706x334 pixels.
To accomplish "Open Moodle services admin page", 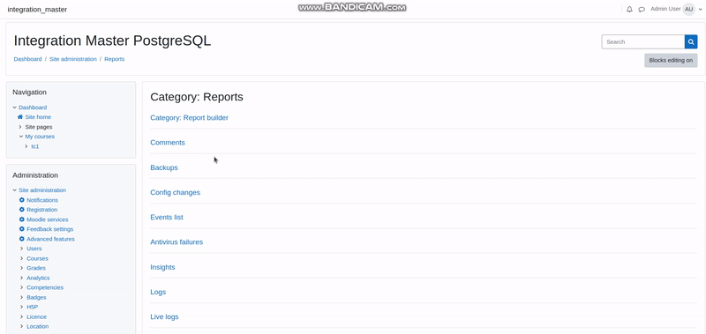I will pyautogui.click(x=48, y=219).
